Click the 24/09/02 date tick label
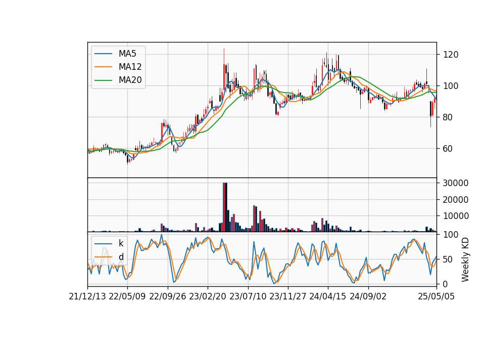This screenshot has width=485, height=349. pos(368,296)
